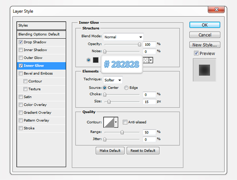
Task: Open the gradient picker dropdown arrow
Action: (151, 60)
